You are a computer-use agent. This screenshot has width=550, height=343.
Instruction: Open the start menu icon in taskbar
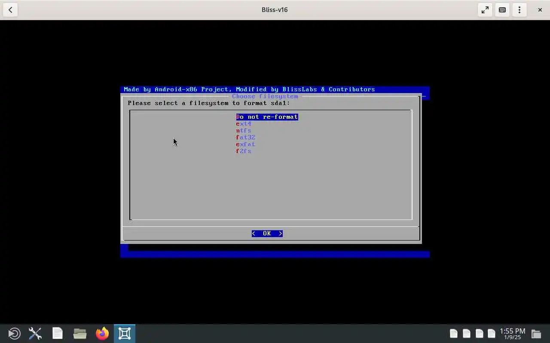click(14, 334)
